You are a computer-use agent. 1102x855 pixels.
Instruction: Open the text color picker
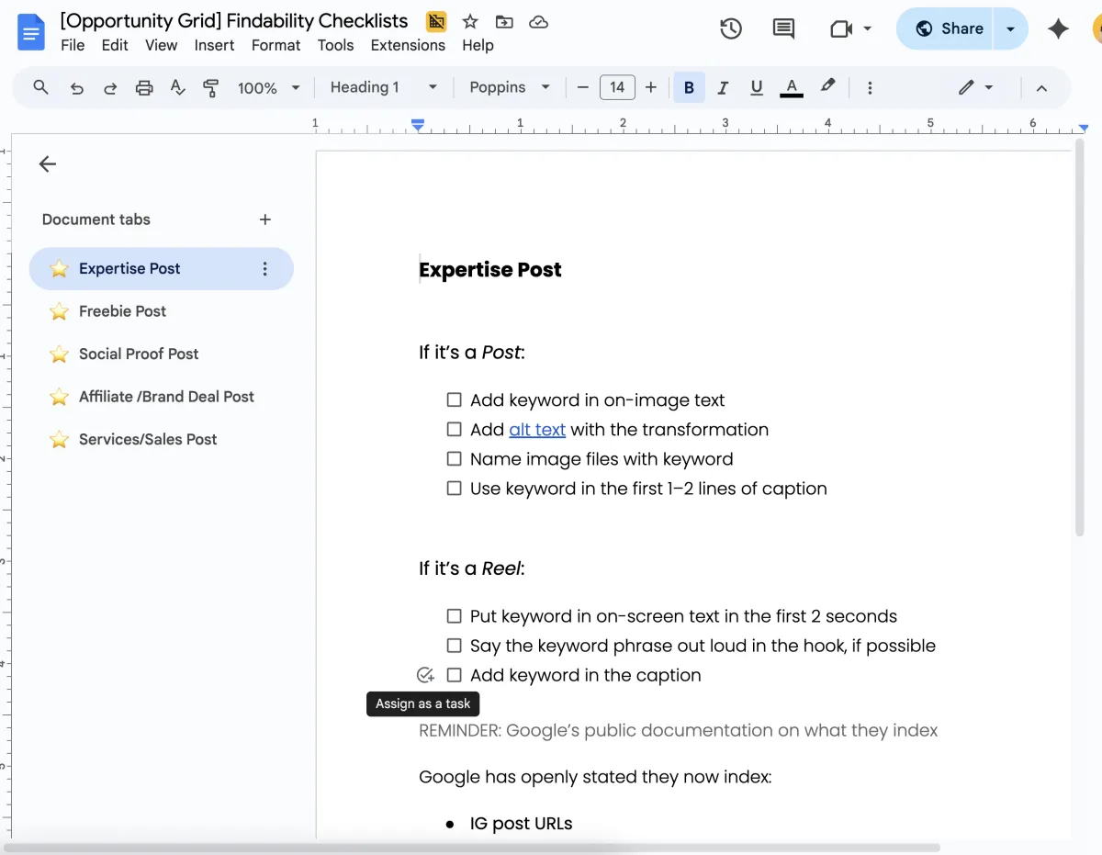[791, 87]
